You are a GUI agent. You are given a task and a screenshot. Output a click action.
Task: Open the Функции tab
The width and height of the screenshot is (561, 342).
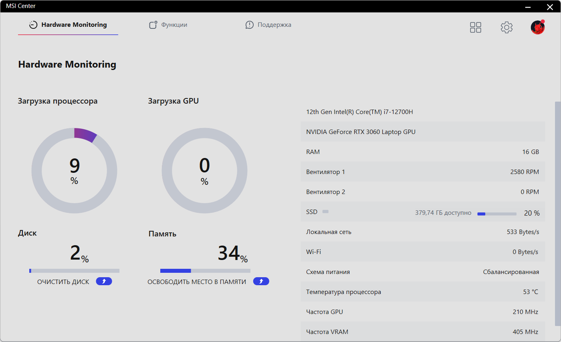(168, 25)
